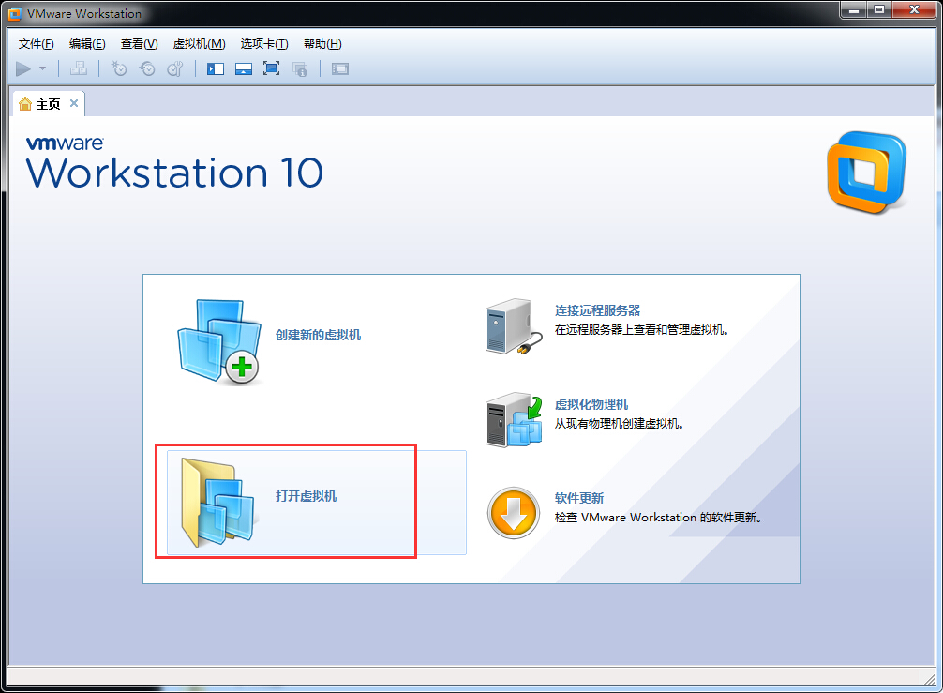
Task: Maximize the VMware Workstation window
Action: pos(879,10)
